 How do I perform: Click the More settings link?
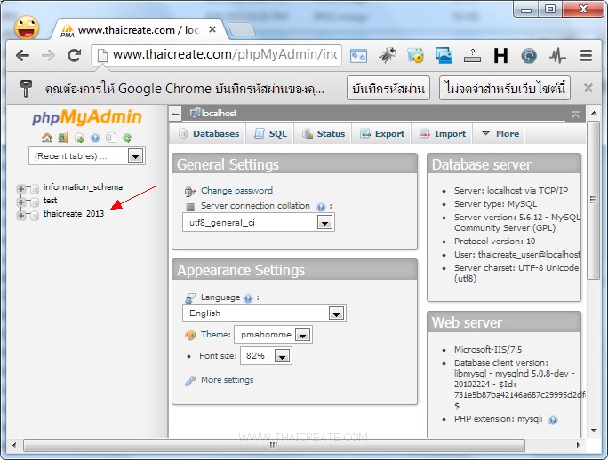point(228,380)
